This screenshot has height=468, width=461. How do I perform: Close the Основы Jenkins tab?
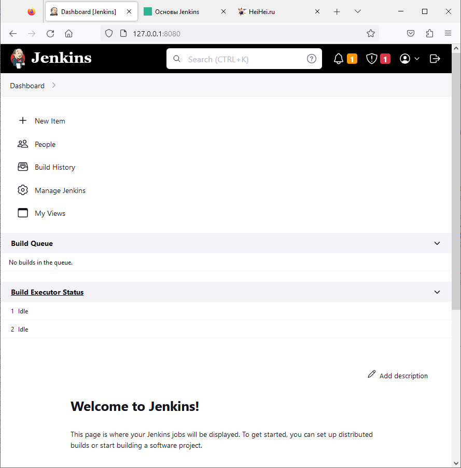[223, 11]
